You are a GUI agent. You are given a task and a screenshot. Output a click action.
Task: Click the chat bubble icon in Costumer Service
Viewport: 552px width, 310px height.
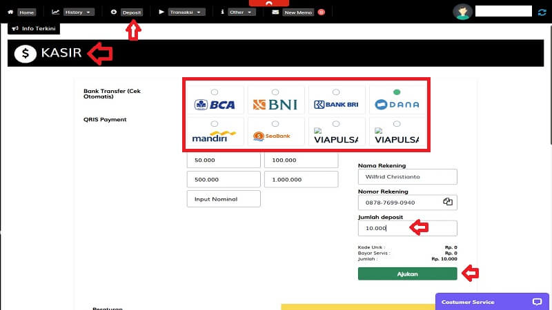[538, 302]
